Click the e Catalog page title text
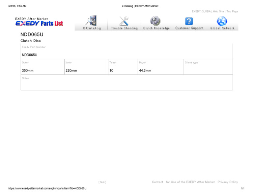Screen dimensions: 253x195 pyautogui.click(x=140, y=6)
